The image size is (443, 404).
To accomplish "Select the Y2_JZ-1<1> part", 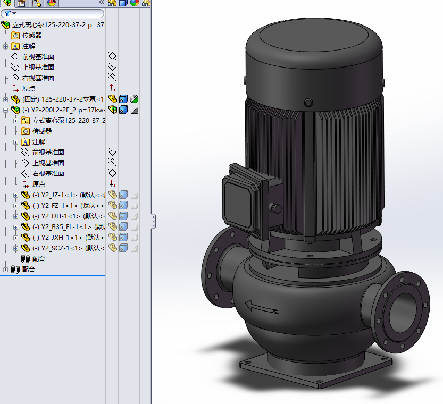I will click(69, 195).
